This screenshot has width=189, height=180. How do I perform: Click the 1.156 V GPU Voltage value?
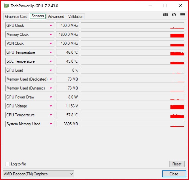point(68,106)
